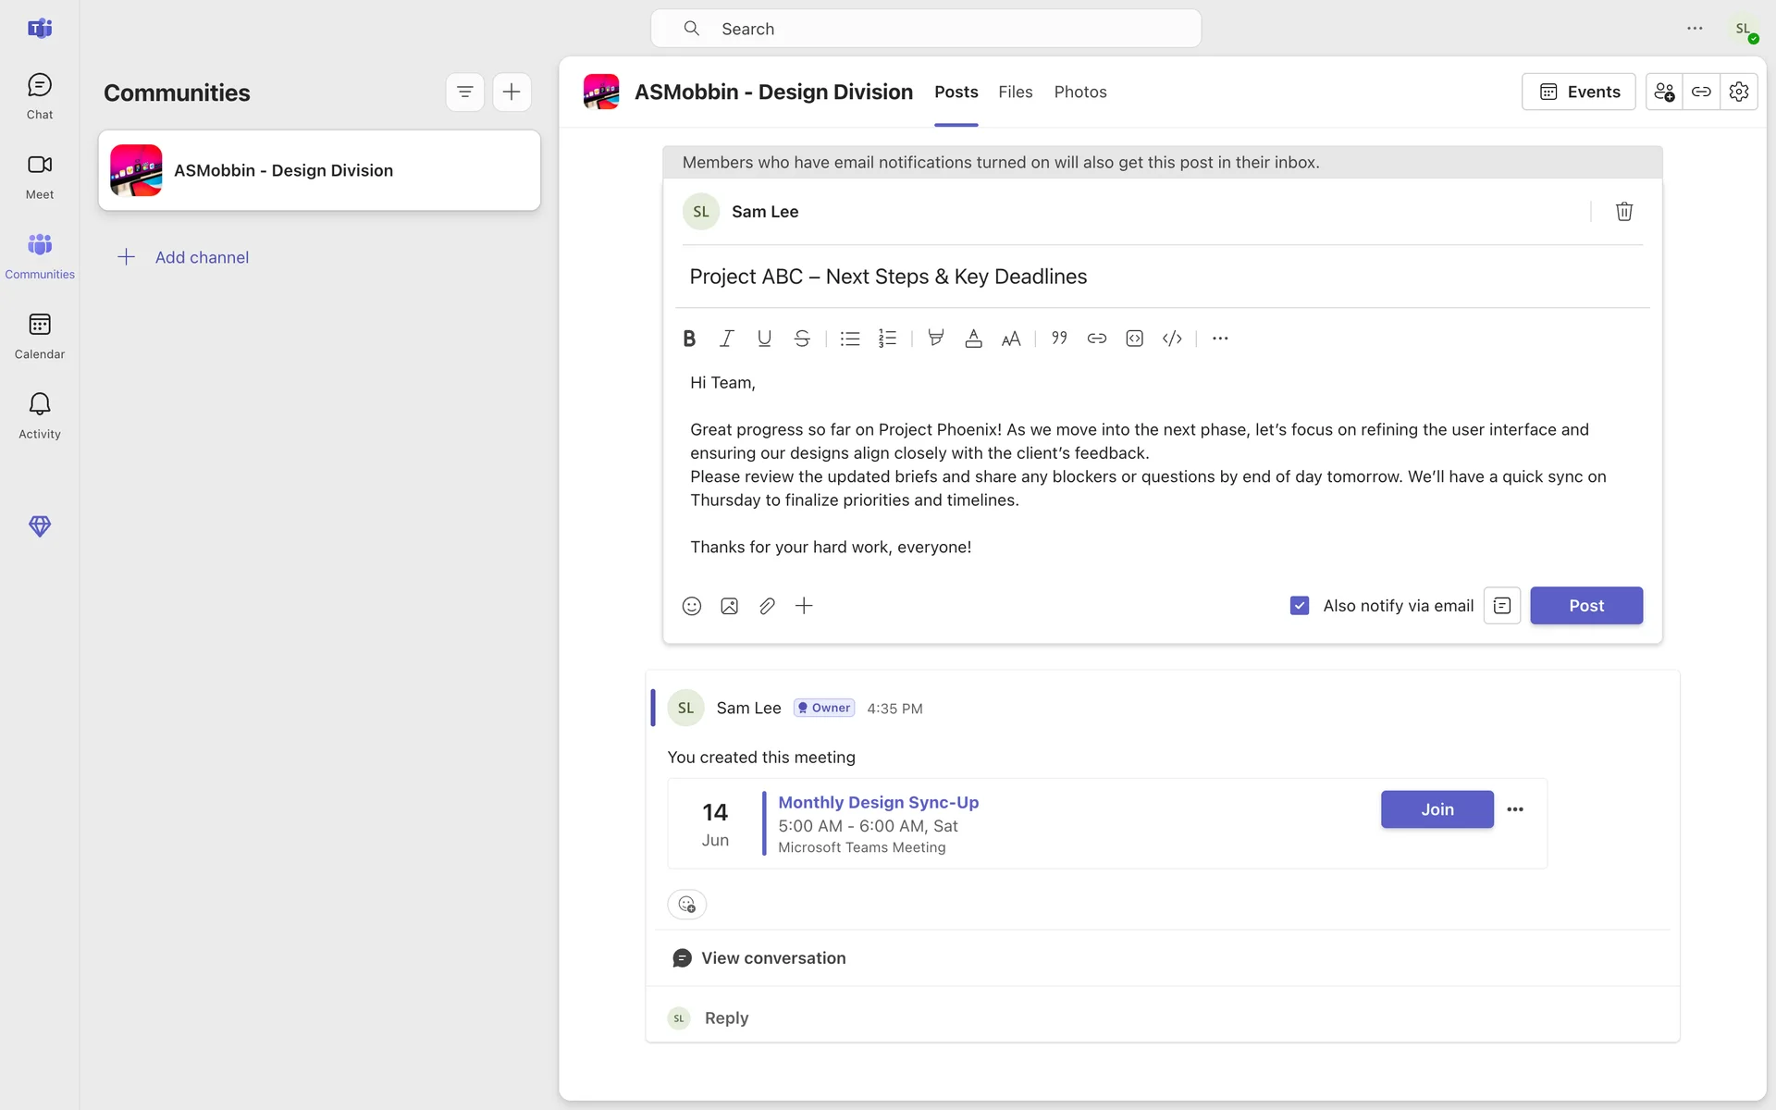Open more options for Monthly Design Sync-Up
This screenshot has width=1776, height=1110.
pyautogui.click(x=1514, y=809)
